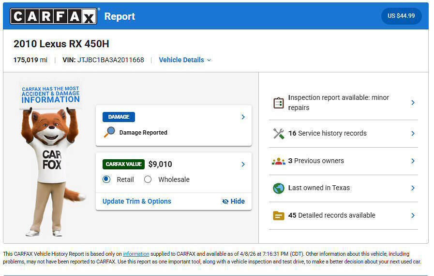Click the US $44.99 price button
Viewport: 434px width, 276px height.
point(401,16)
